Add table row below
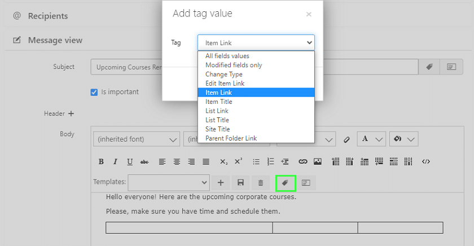The width and height of the screenshot is (474, 246). [x=379, y=162]
